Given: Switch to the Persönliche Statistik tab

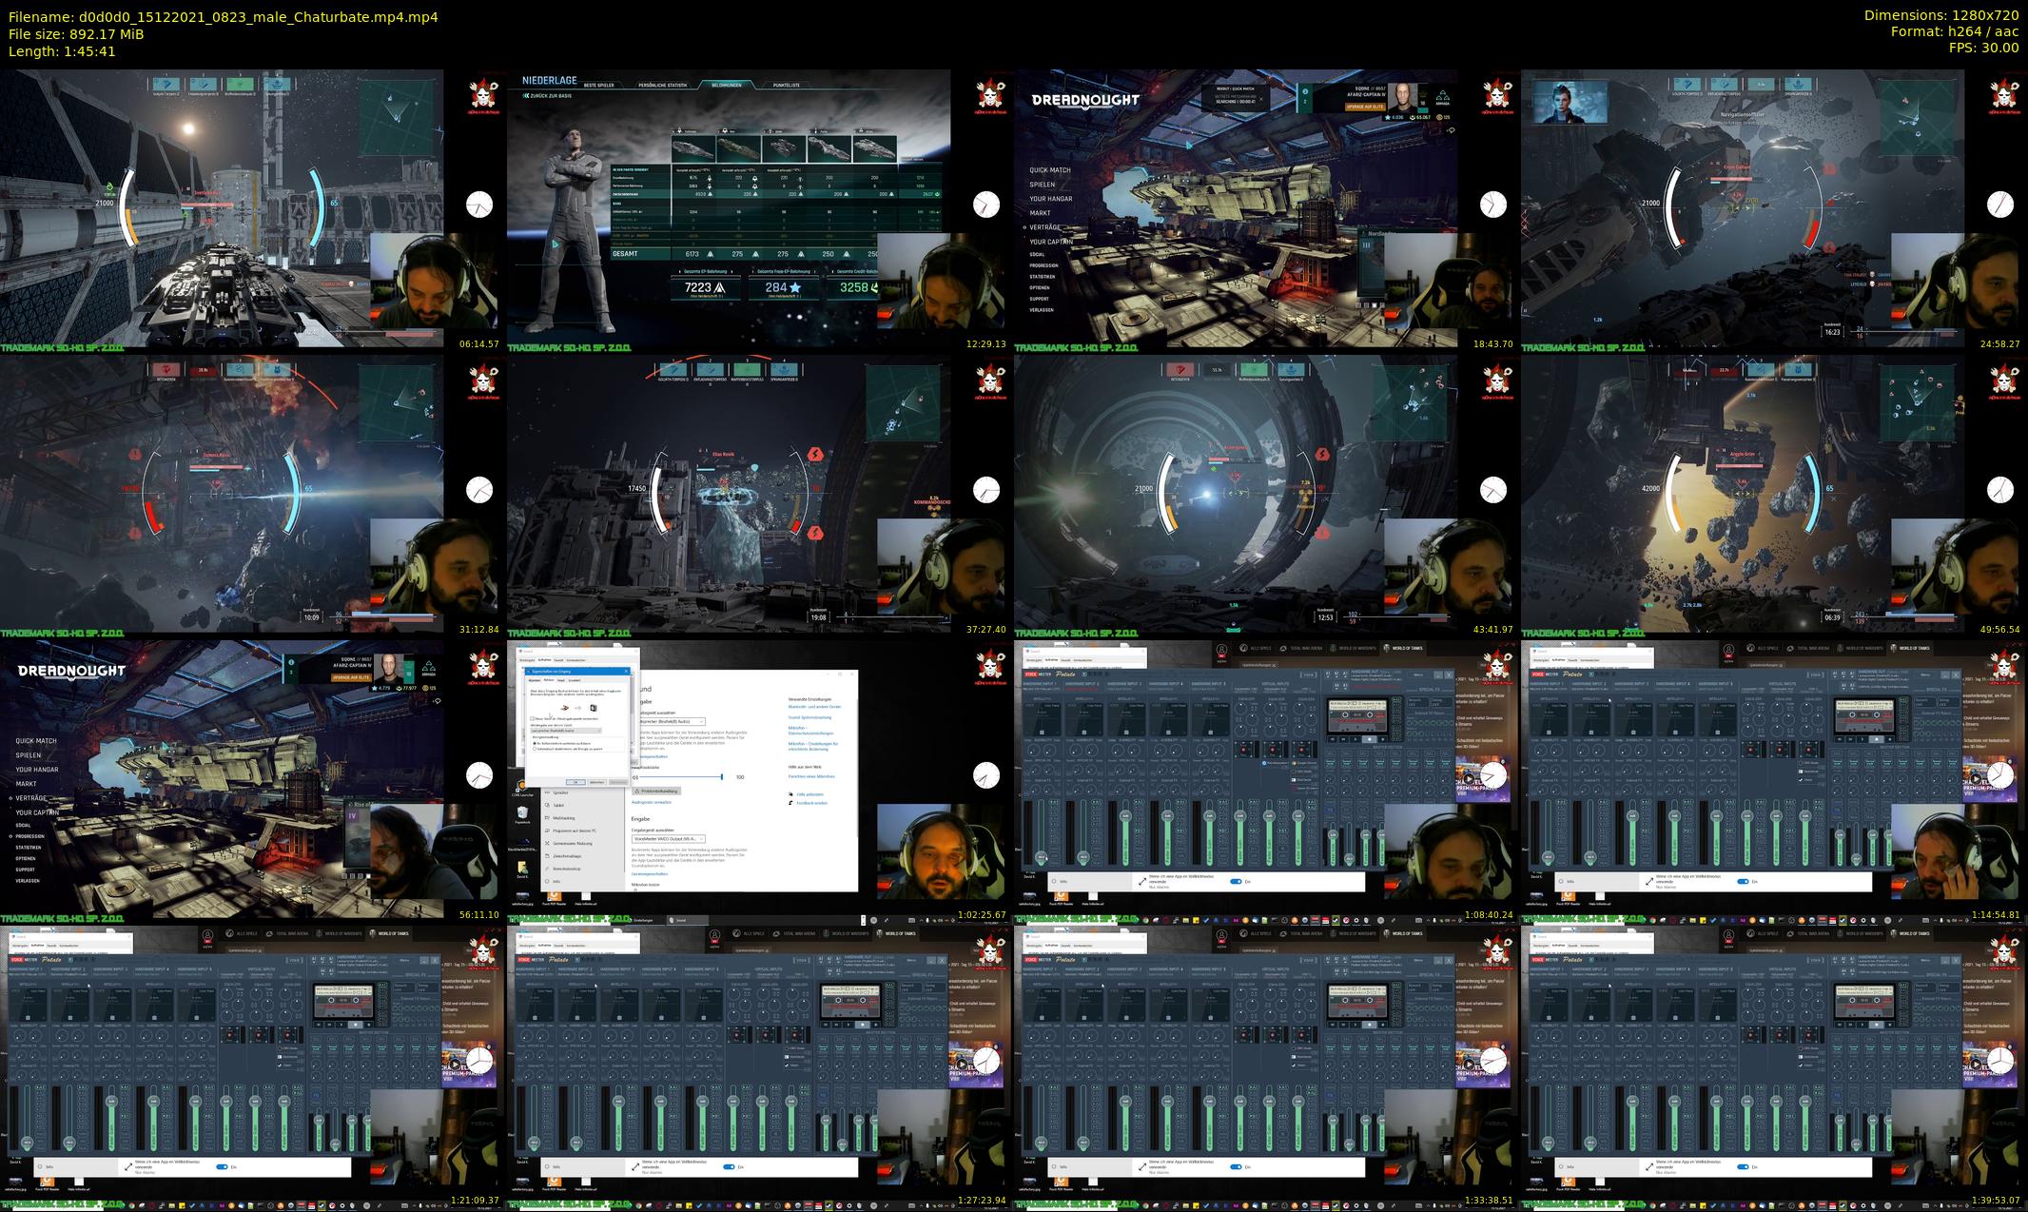Looking at the screenshot, I should [663, 85].
